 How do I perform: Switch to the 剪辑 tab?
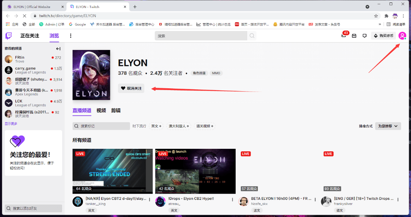[116, 111]
